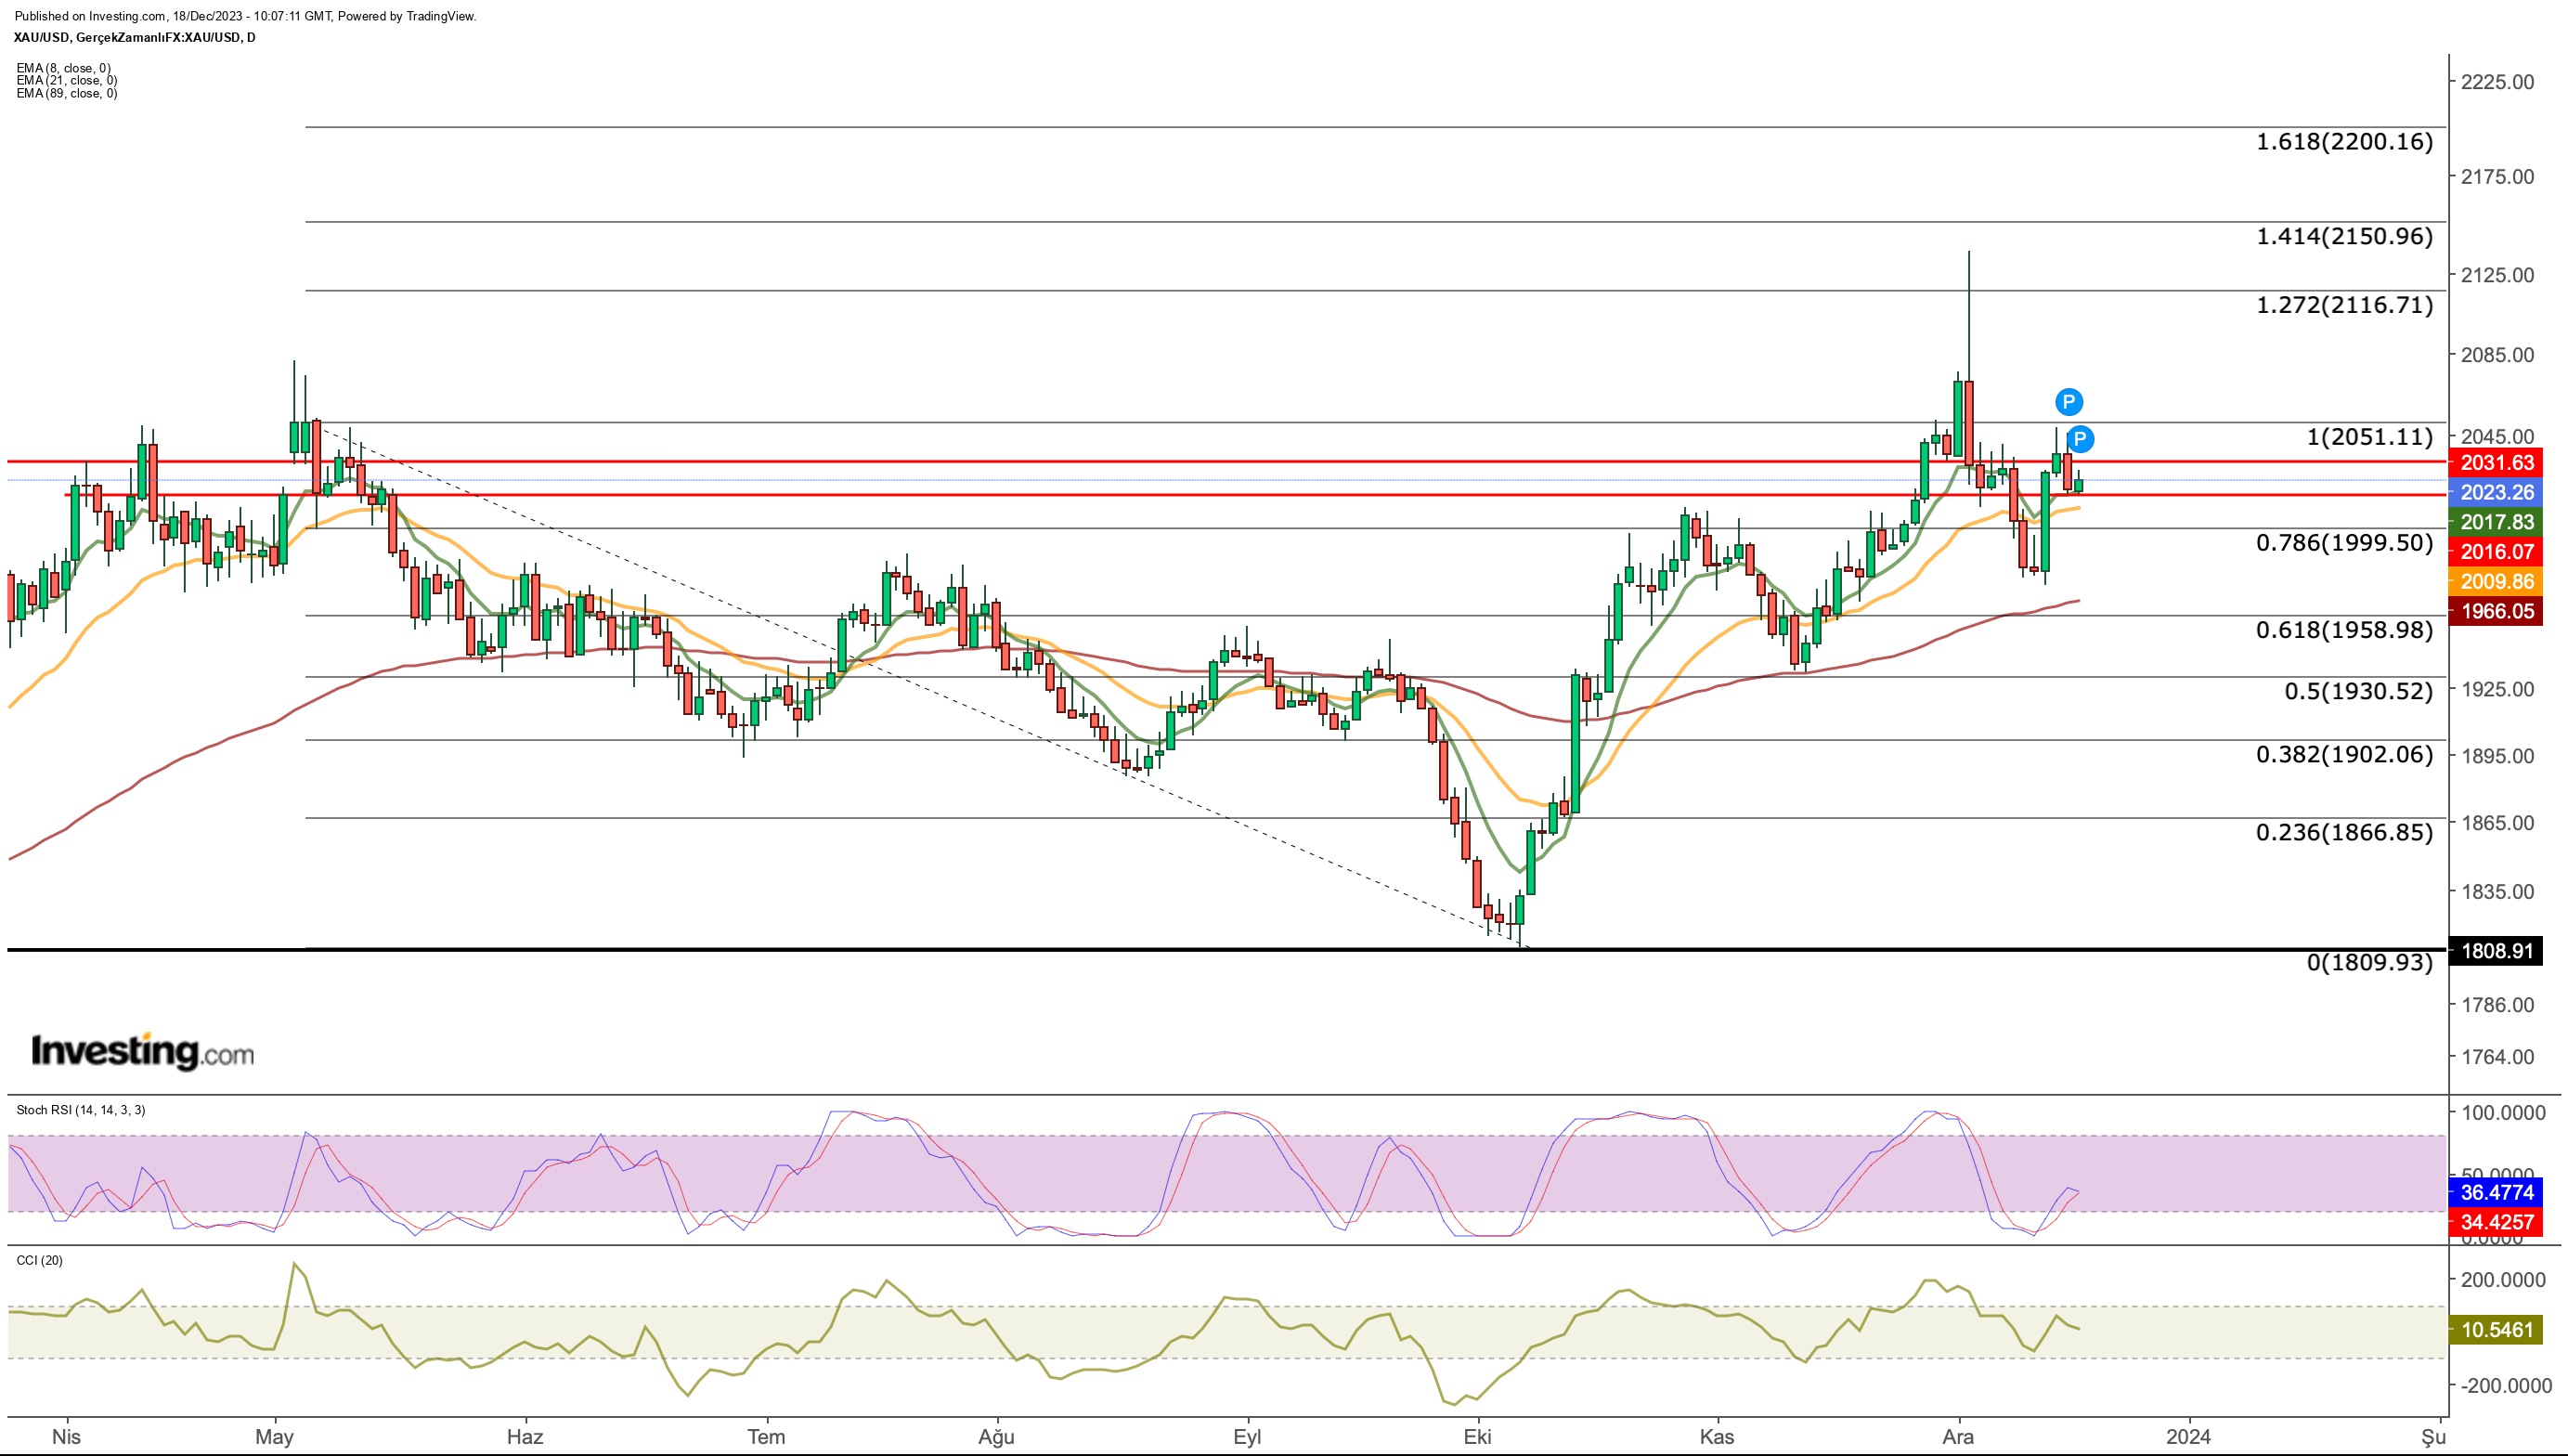The height and width of the screenshot is (1456, 2568).
Task: Select the EMA (89, close, 0) indicator label
Action: coord(67,93)
